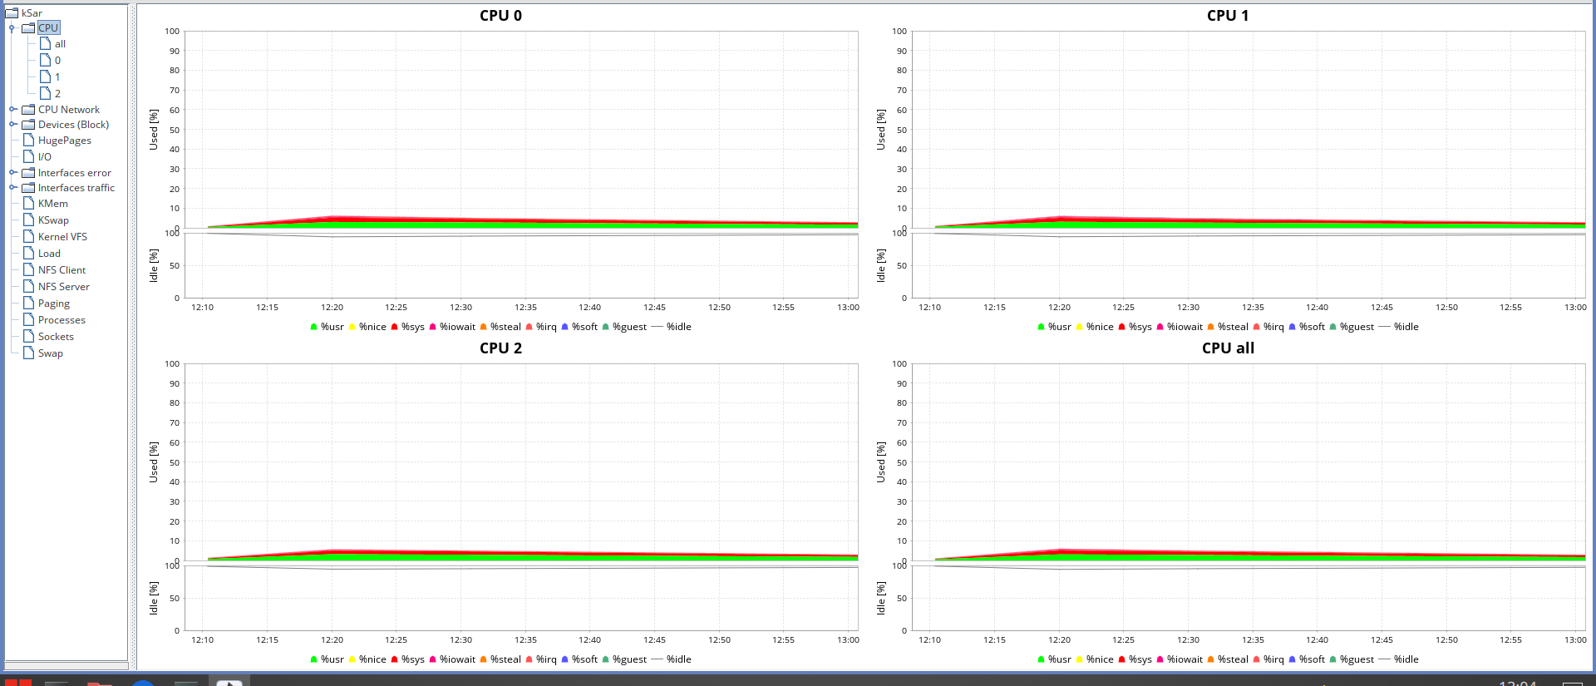Open the Processes statistics entry
Screen dimensions: 1596x686
62,320
